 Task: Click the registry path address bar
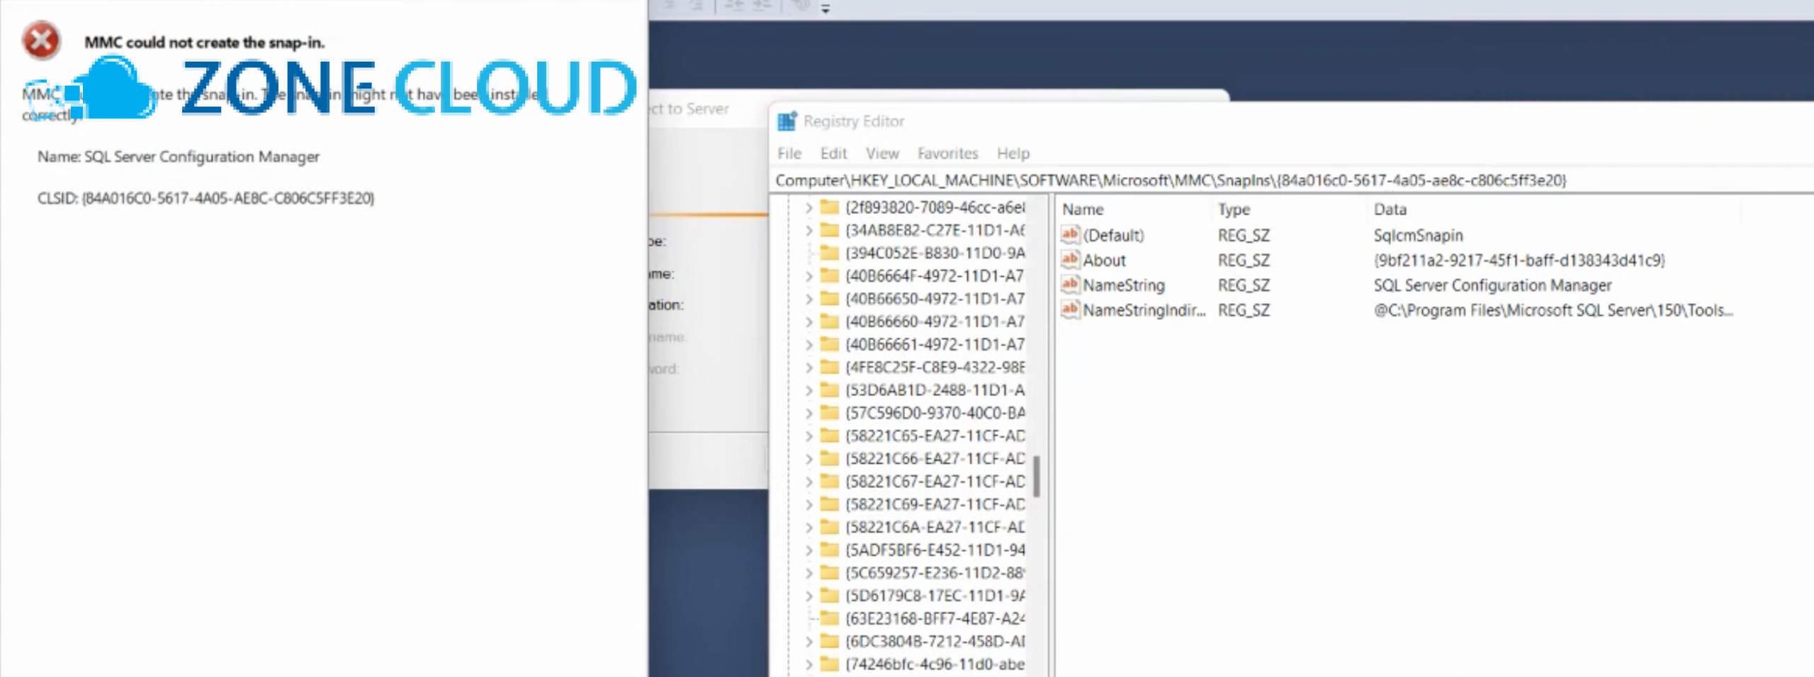click(x=1291, y=180)
